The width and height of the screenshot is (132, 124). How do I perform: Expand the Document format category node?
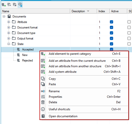pyautogui.click(x=9, y=27)
